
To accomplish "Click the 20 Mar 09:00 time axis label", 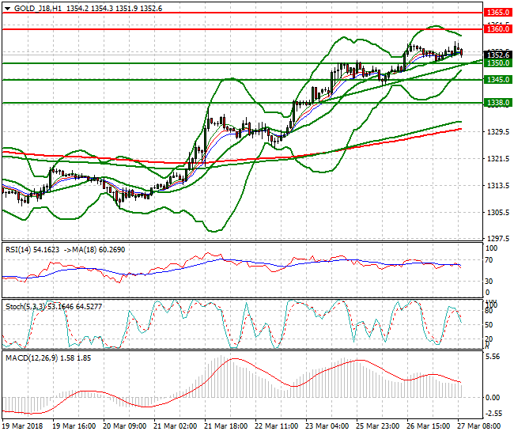I will pyautogui.click(x=125, y=426).
